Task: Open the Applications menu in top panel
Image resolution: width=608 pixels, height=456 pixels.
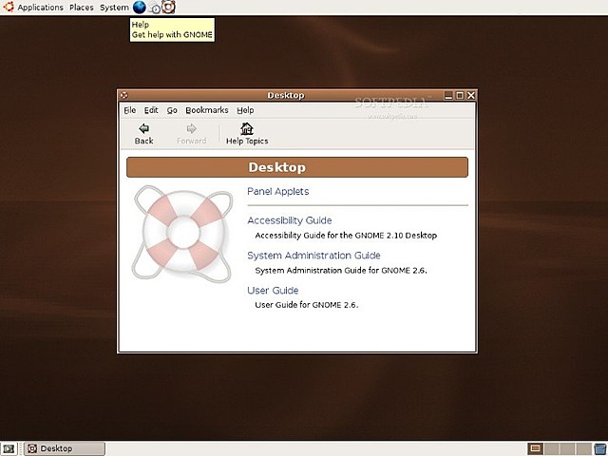Action: pyautogui.click(x=40, y=8)
